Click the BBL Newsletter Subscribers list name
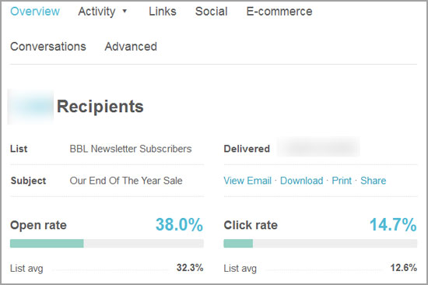 (131, 149)
